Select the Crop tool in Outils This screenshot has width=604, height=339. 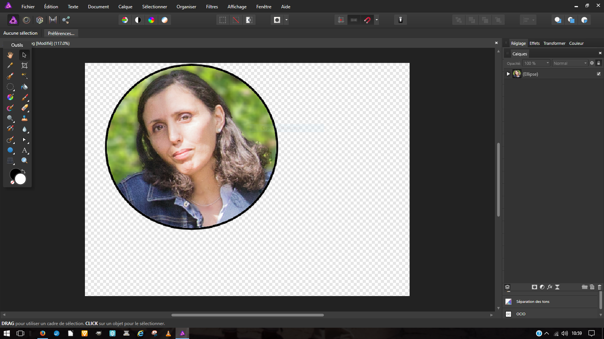coord(25,65)
